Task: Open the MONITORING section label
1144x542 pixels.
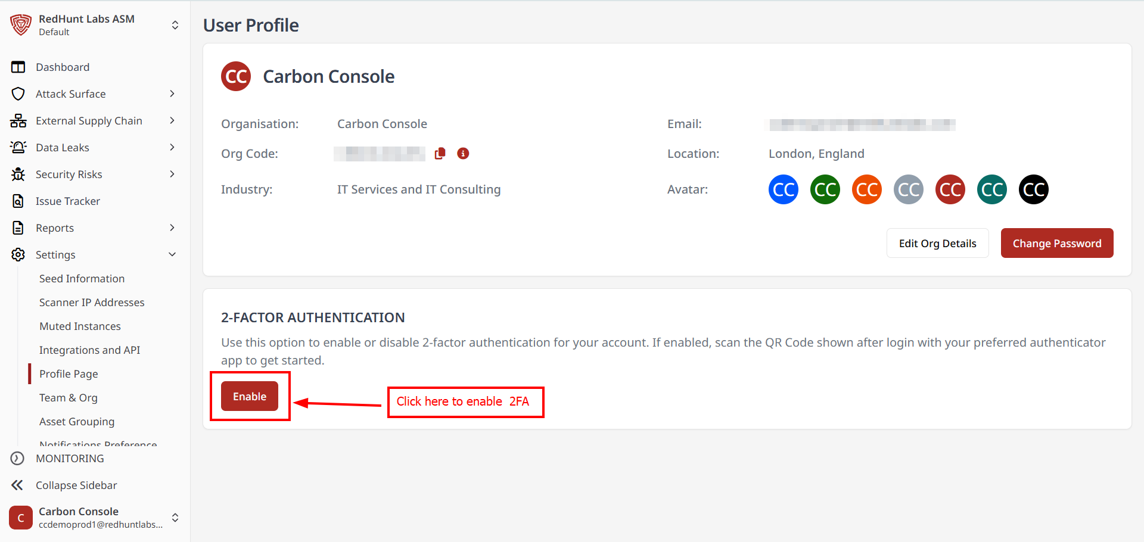Action: pyautogui.click(x=70, y=459)
